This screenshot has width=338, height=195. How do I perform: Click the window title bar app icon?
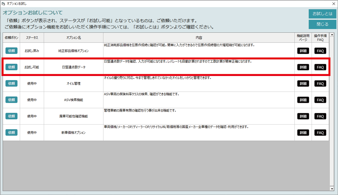click(x=3, y=4)
